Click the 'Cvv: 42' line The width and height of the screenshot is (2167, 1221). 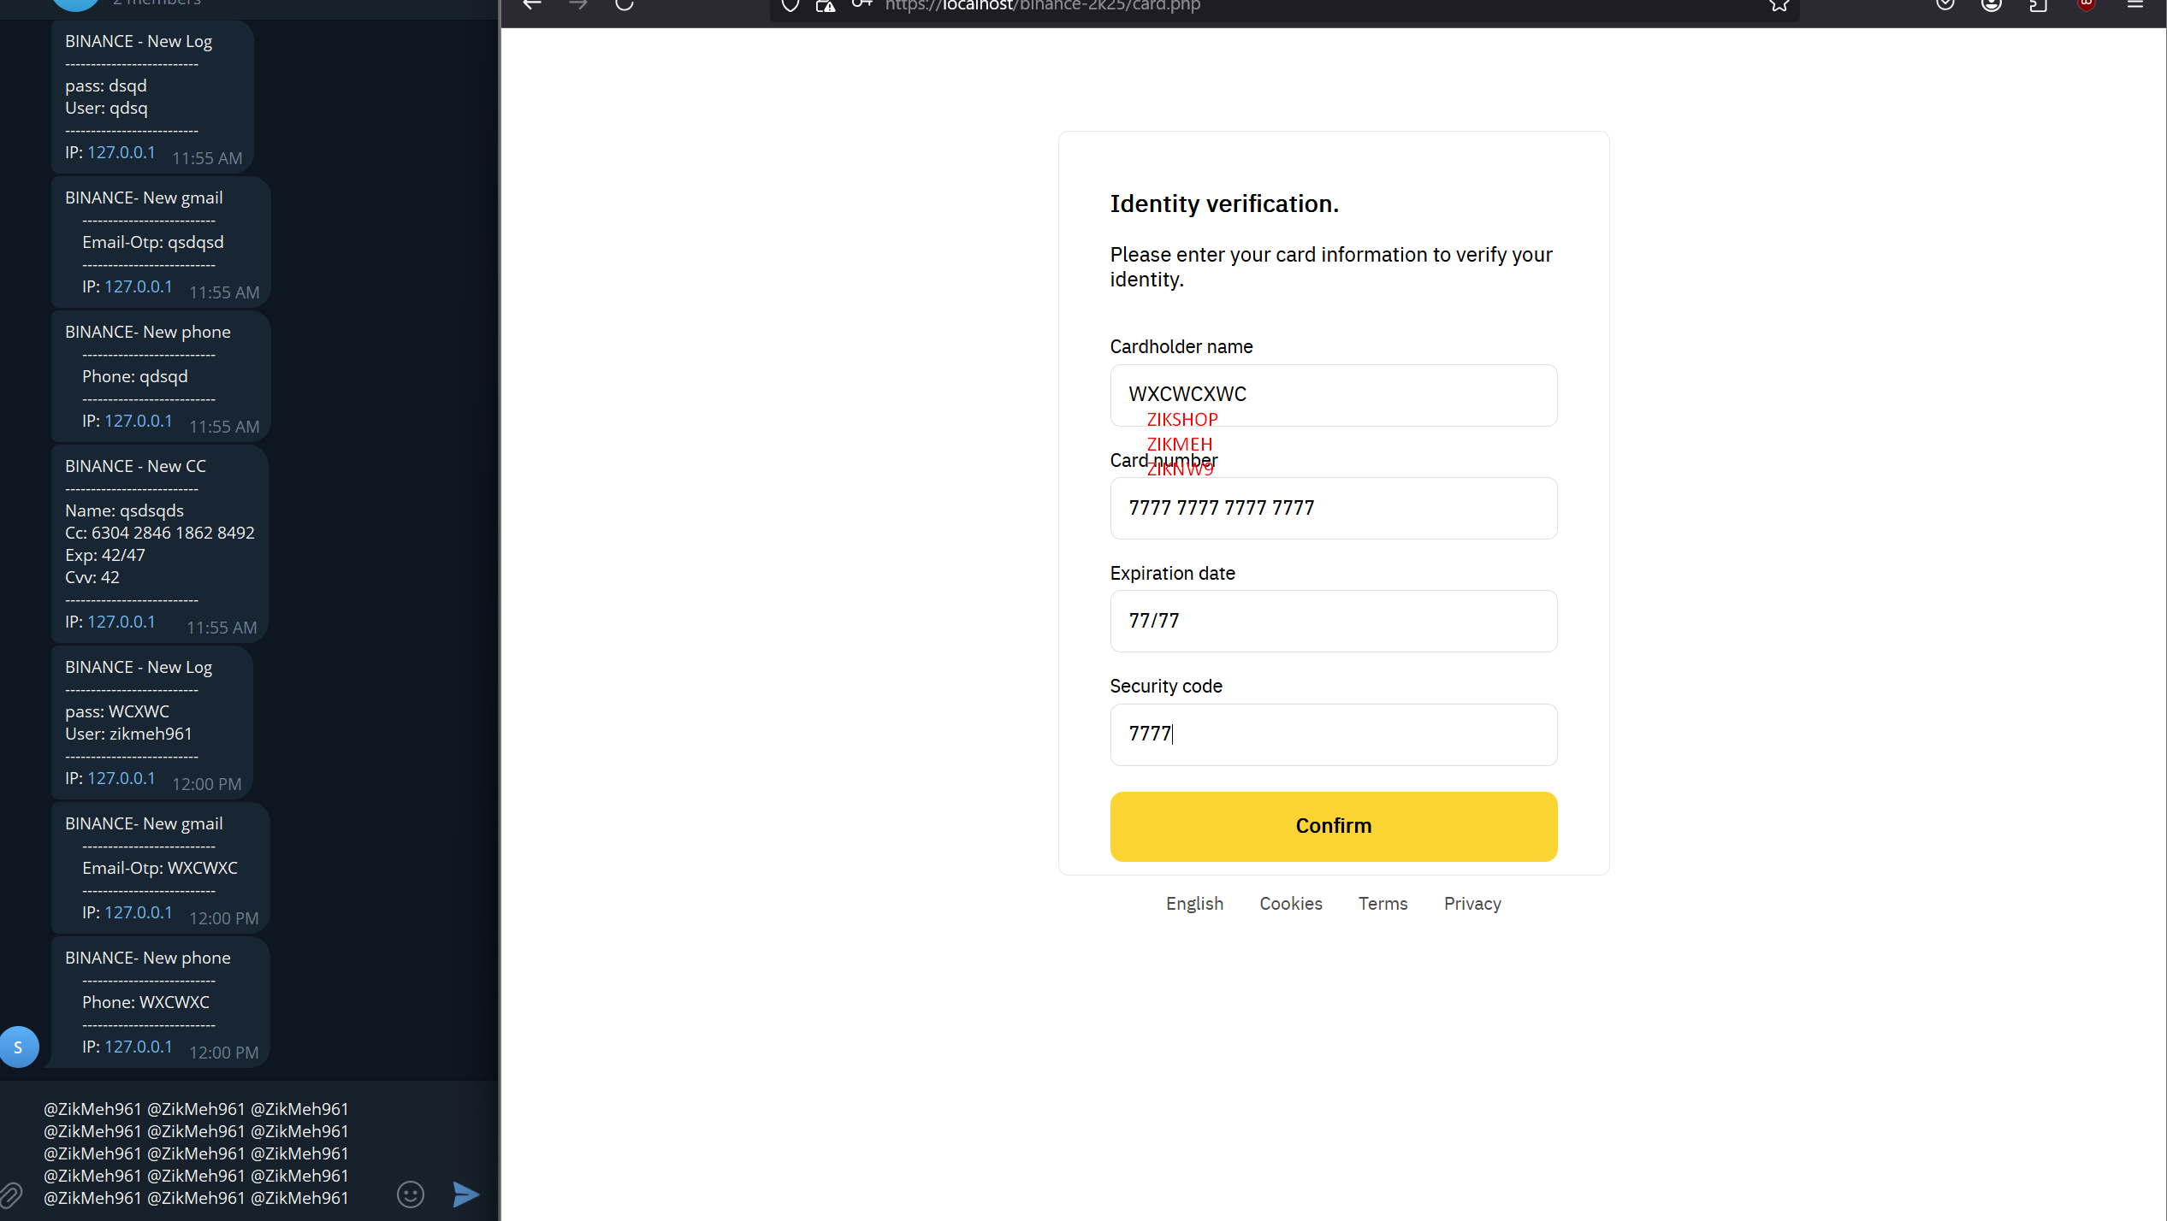pos(92,577)
